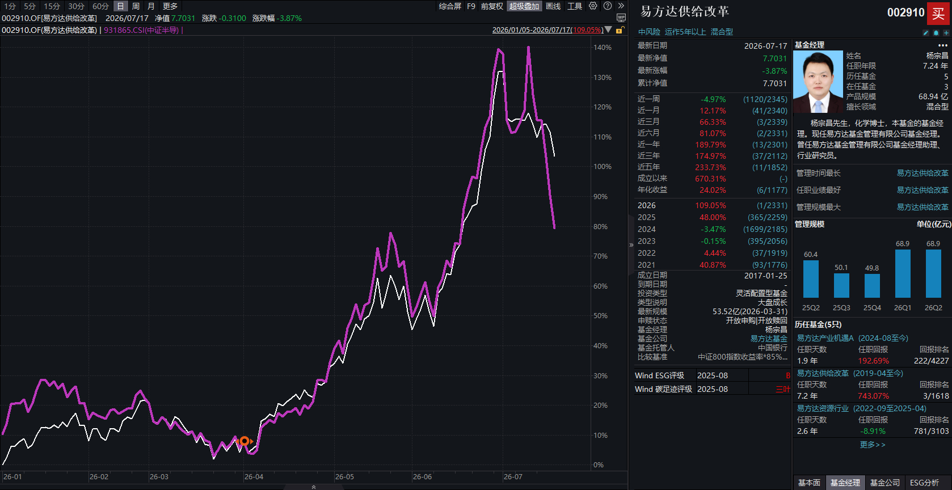Image resolution: width=952 pixels, height=490 pixels.
Task: Toggle the date range lock icon
Action: coord(620,30)
